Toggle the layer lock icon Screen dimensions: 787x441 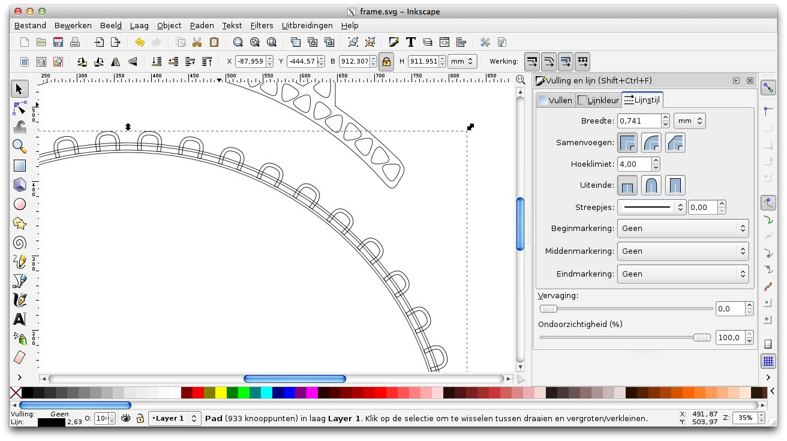pyautogui.click(x=140, y=418)
